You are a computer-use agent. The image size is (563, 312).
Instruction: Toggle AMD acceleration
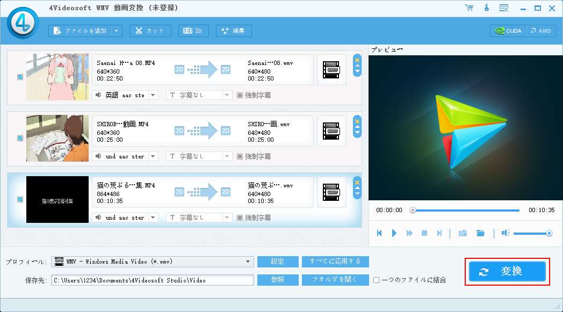coord(541,31)
